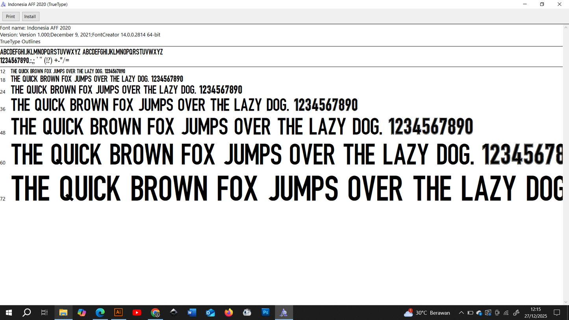
Task: Click the size 12 pangram sample
Action: 68,71
